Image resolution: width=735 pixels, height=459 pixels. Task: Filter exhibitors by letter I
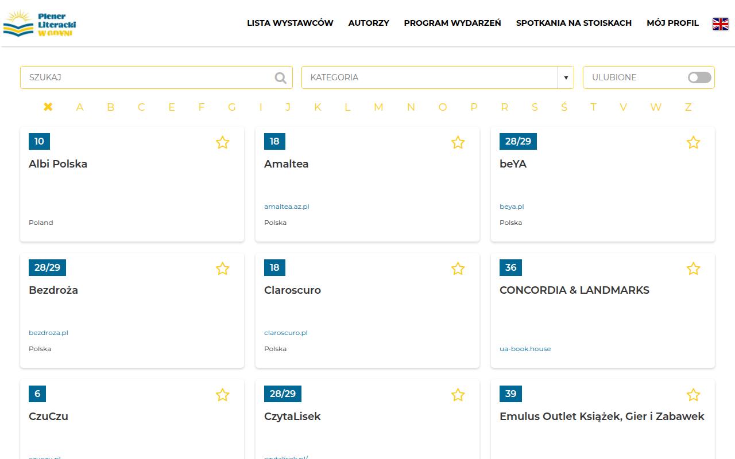(x=261, y=107)
